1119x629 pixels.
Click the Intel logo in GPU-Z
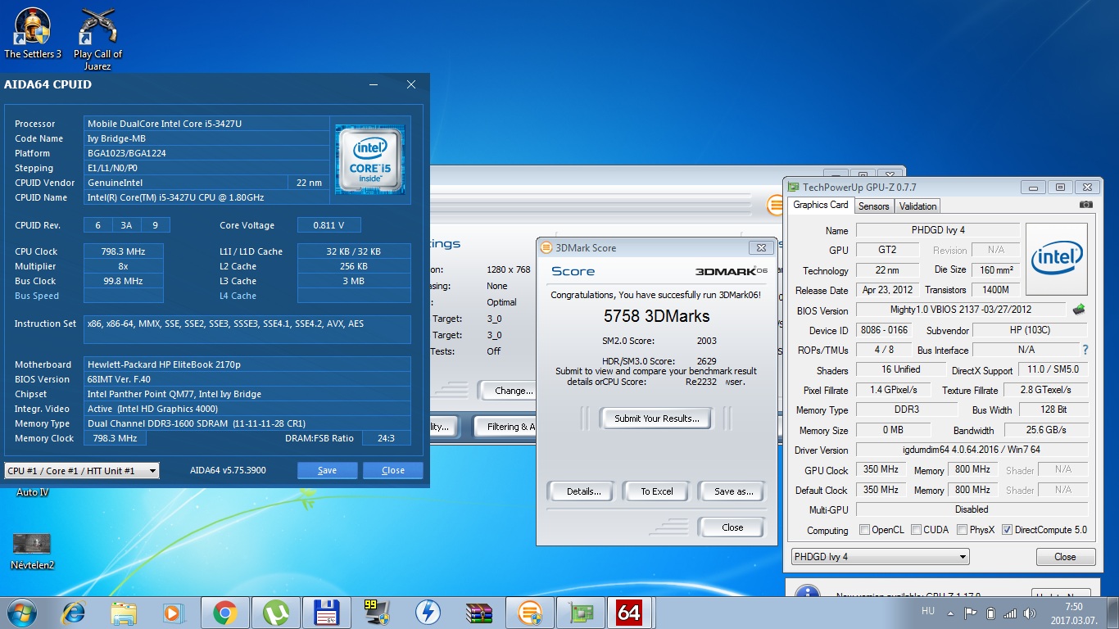point(1057,260)
